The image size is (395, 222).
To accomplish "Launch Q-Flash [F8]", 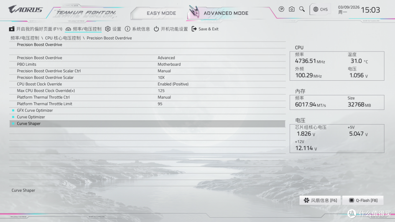I will pyautogui.click(x=363, y=200).
